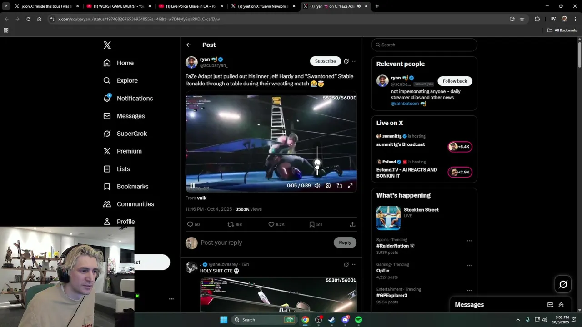The image size is (582, 327).
Task: Open the floating Grok button
Action: pyautogui.click(x=563, y=284)
